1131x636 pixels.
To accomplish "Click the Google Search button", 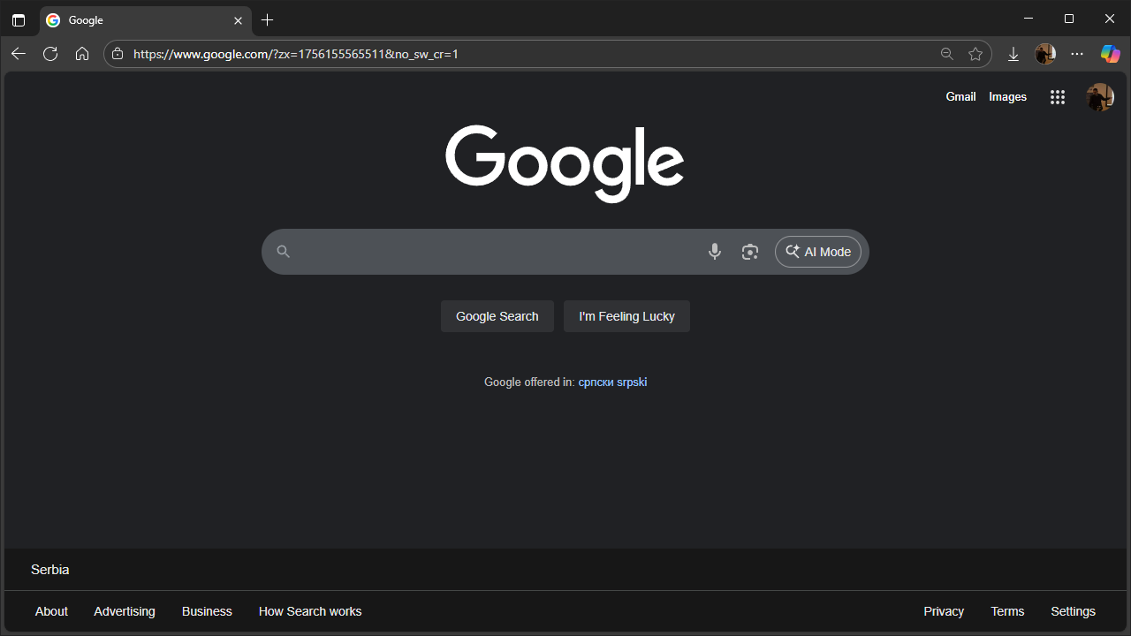I will (x=497, y=316).
